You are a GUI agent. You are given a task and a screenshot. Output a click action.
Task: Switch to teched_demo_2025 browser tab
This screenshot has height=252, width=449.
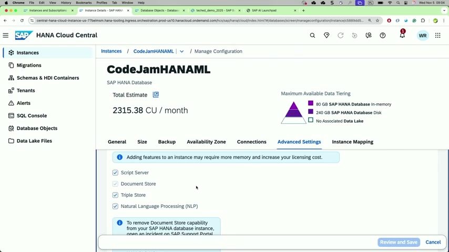point(216,10)
